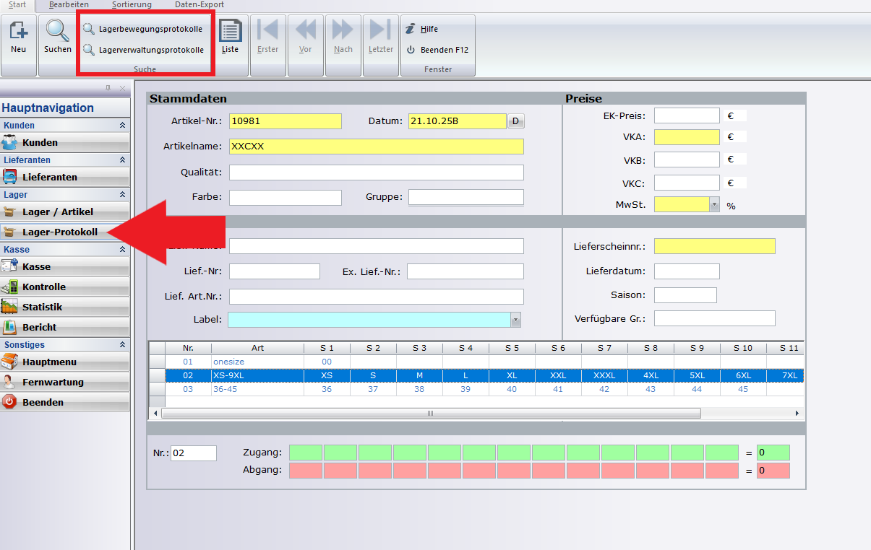This screenshot has height=550, width=871.
Task: Click Beenden F12 power icon
Action: click(411, 51)
